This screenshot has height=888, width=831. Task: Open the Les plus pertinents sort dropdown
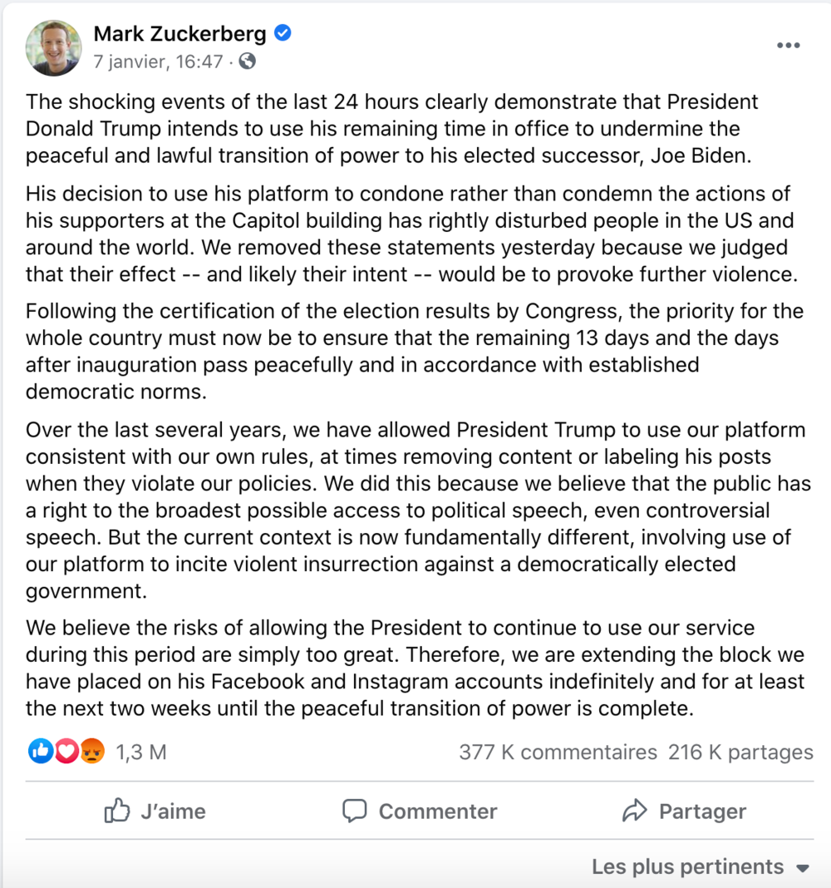click(x=688, y=867)
